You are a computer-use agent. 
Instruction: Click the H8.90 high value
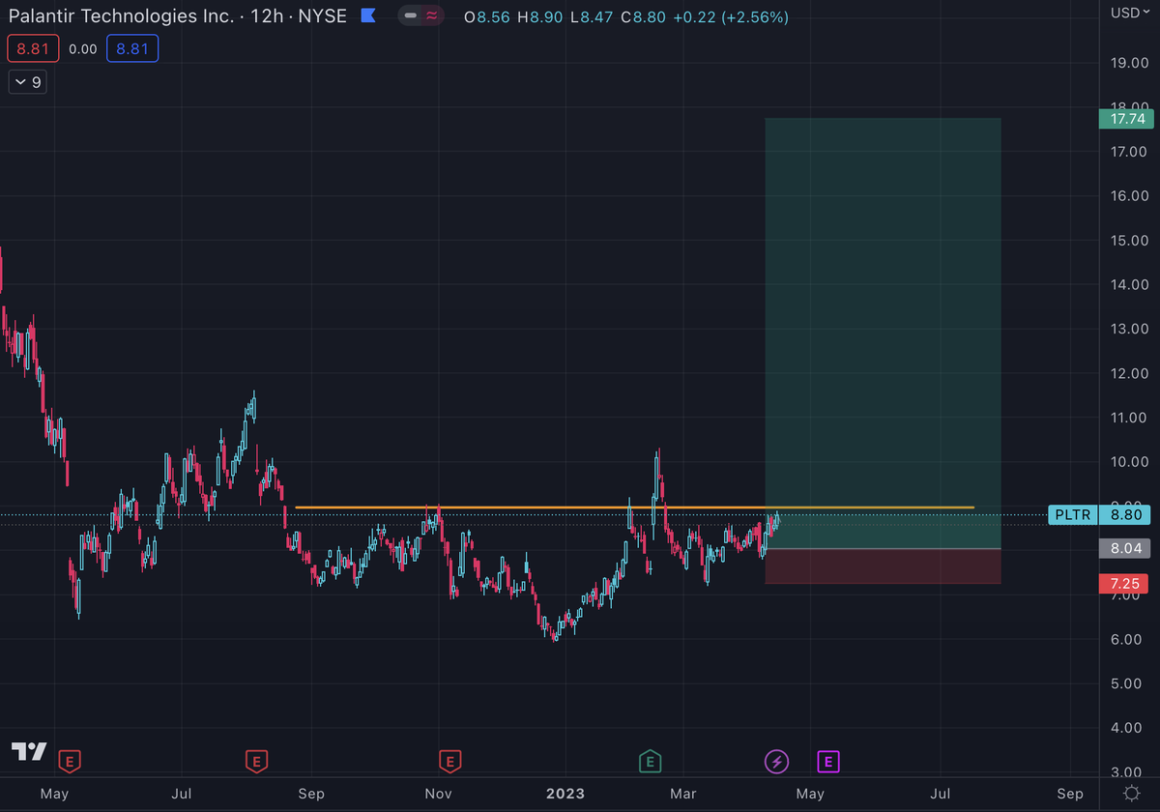[x=541, y=17]
